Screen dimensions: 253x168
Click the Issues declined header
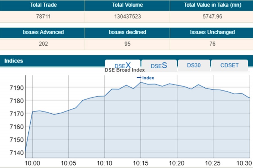point(127,32)
